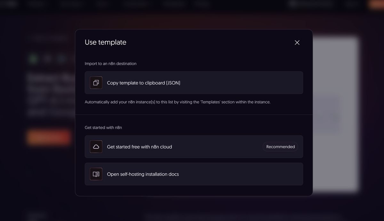Click the n8n logo in the top navigation bar
This screenshot has width=384, height=221.
(x=10, y=4)
